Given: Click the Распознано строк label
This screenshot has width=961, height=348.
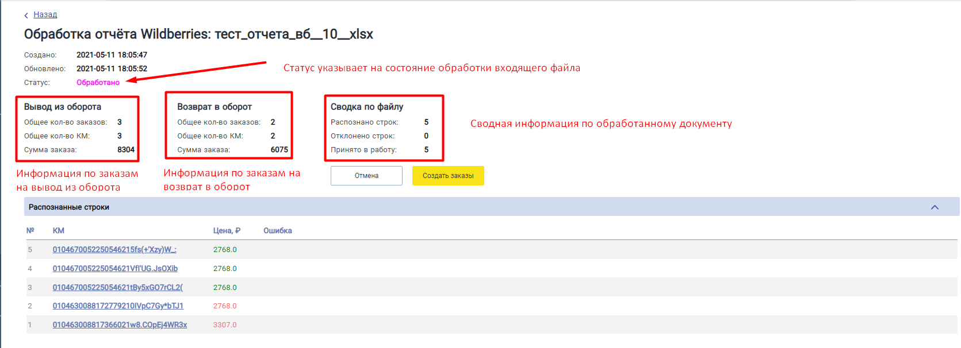Looking at the screenshot, I should click(365, 122).
